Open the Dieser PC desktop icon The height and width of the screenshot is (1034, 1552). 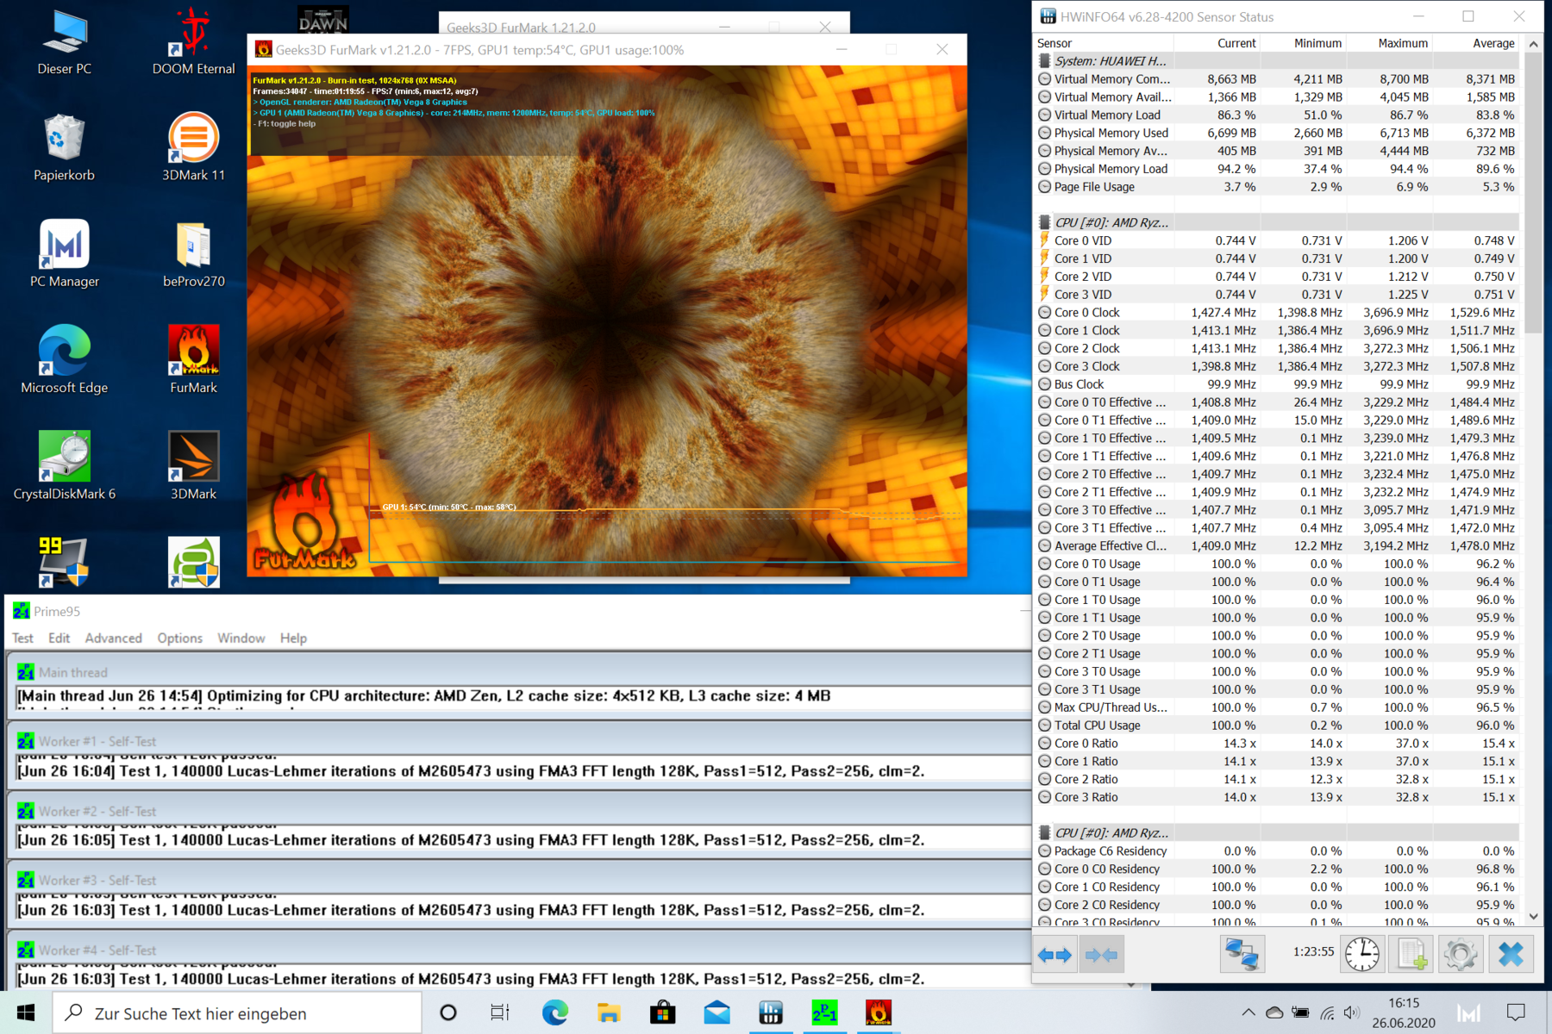point(65,41)
